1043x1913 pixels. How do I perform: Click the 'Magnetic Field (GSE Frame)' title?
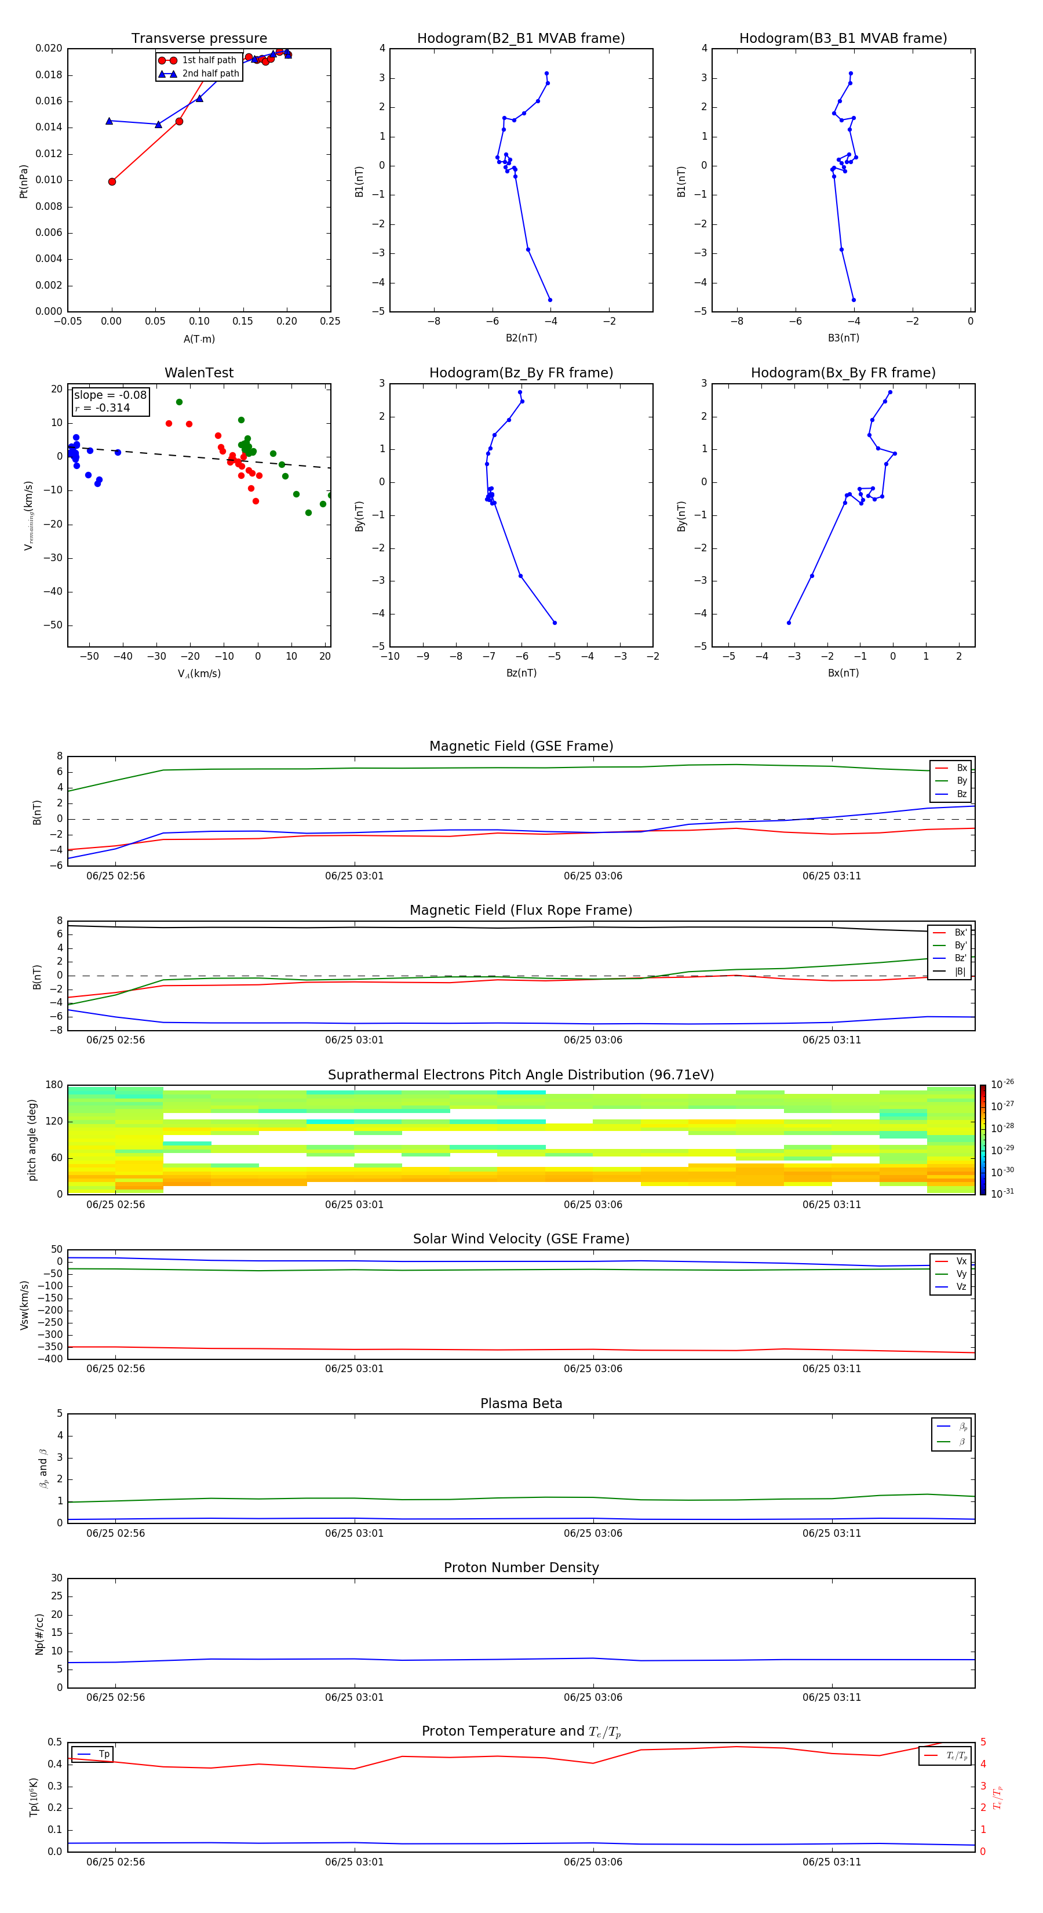(x=521, y=746)
